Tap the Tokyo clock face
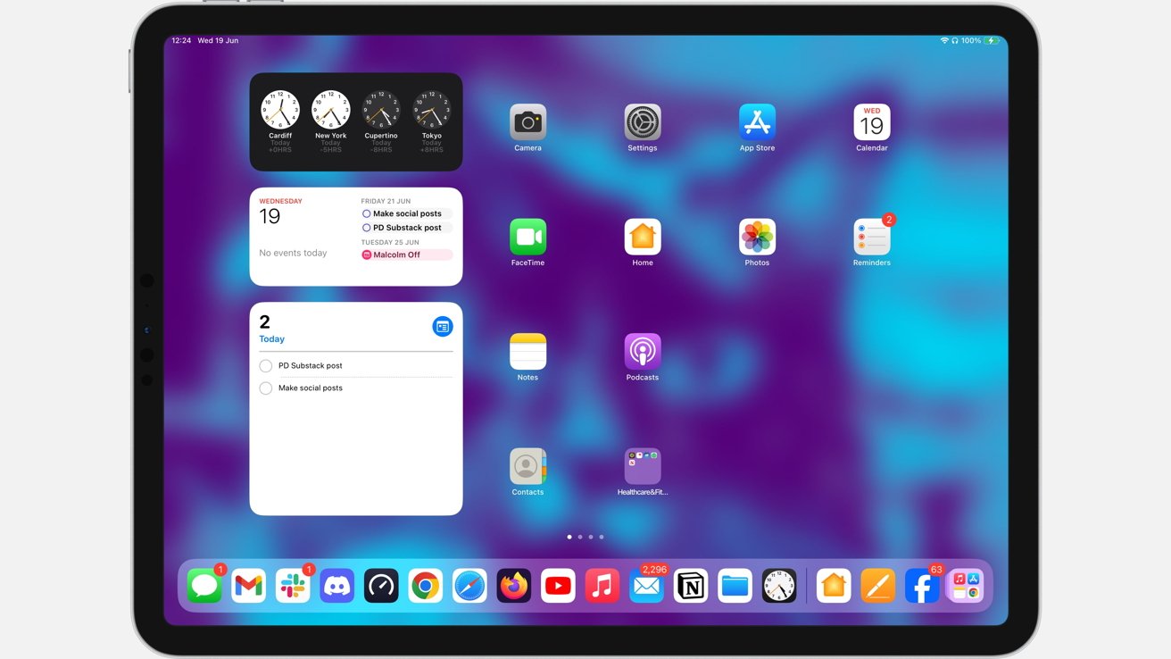 click(x=432, y=110)
